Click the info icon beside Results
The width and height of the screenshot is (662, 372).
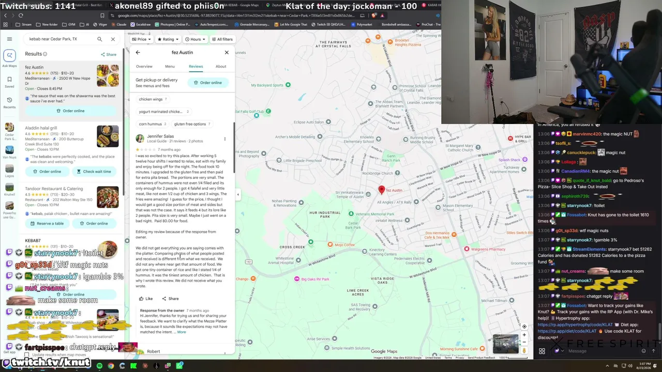45,54
